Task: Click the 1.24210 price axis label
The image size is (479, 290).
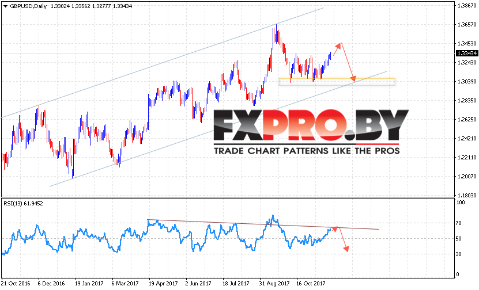Action: coord(467,139)
